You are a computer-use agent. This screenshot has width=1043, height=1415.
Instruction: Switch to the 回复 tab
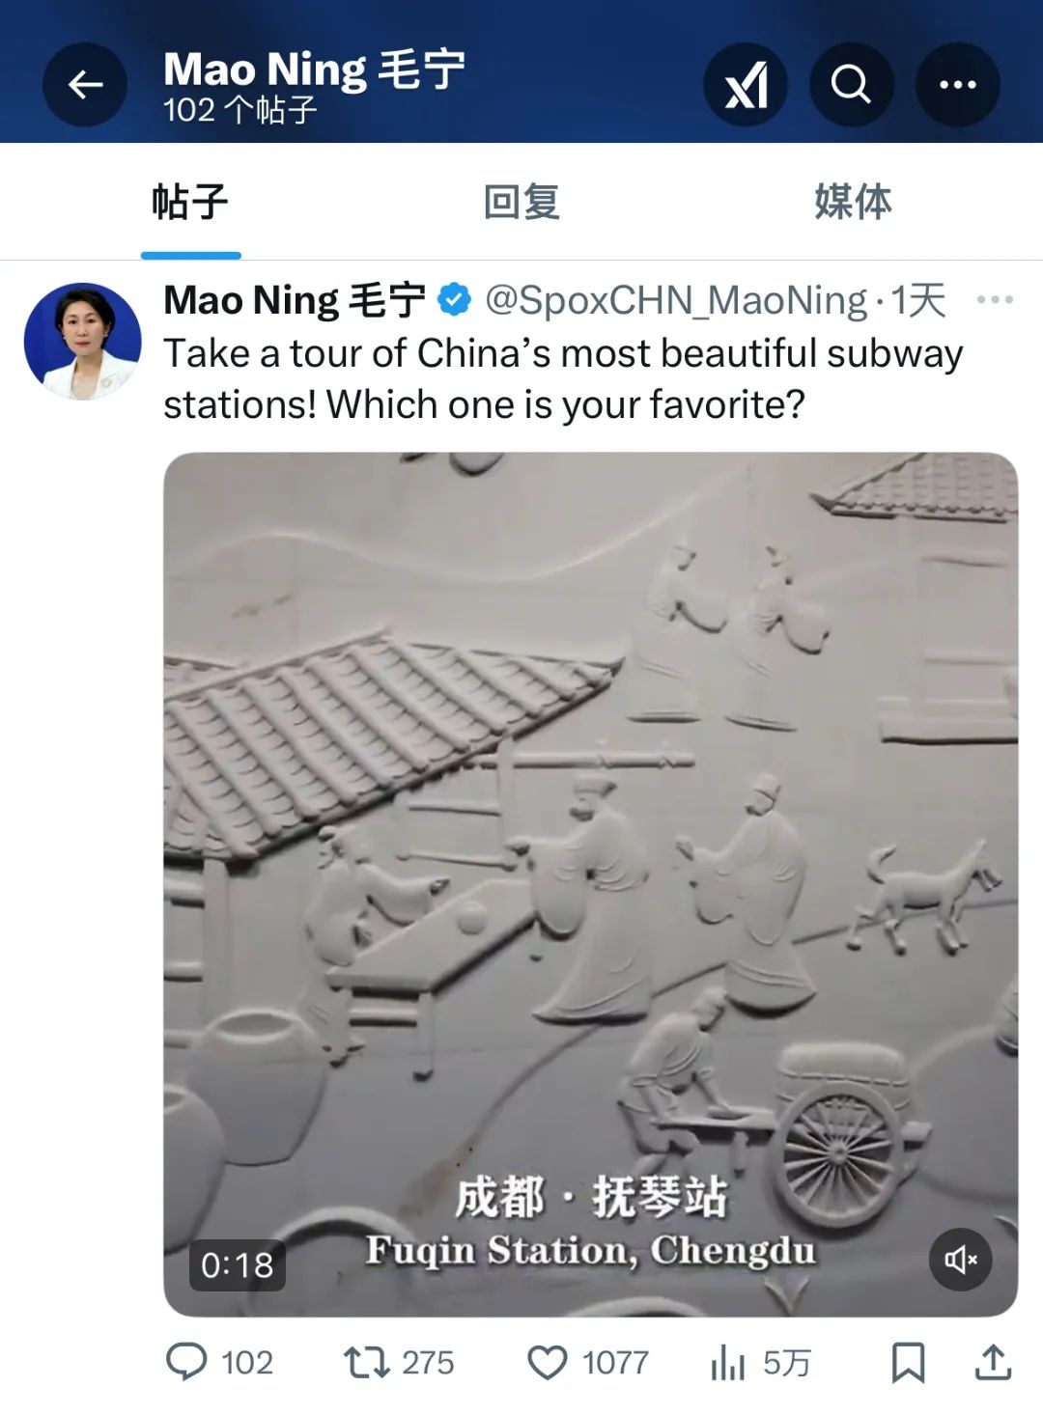pyautogui.click(x=521, y=203)
